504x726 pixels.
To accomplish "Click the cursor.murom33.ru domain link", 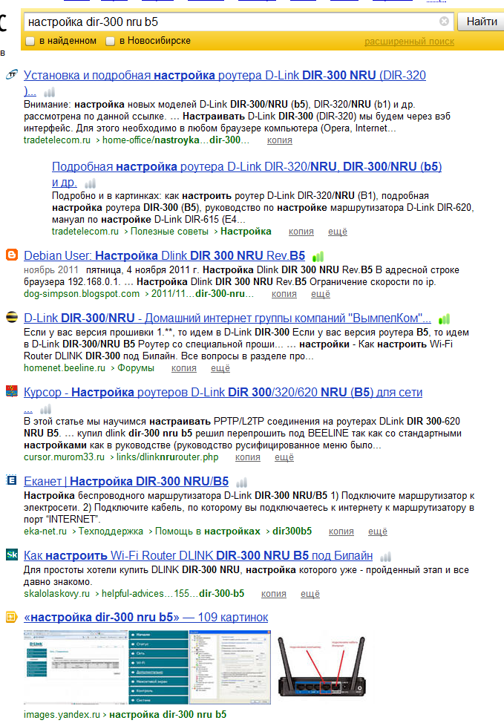I will 64,457.
